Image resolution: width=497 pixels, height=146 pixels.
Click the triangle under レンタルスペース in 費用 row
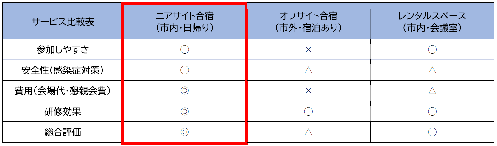tap(432, 91)
